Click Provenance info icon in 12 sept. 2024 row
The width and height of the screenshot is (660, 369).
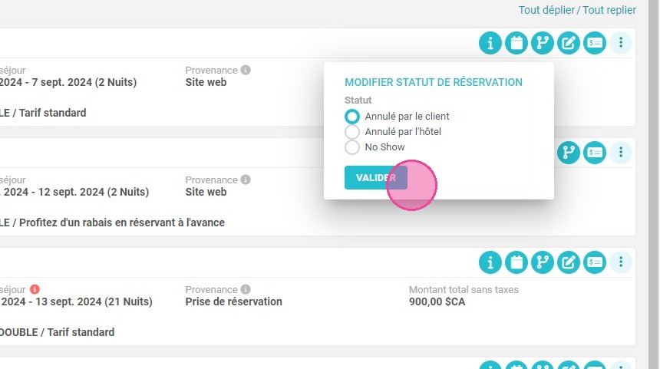tap(246, 180)
